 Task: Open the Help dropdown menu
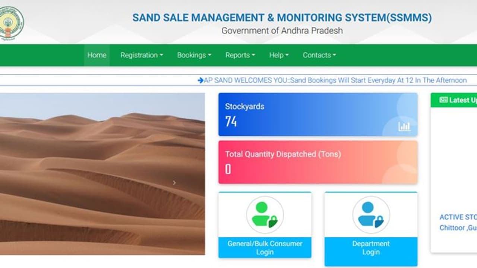[x=279, y=55]
